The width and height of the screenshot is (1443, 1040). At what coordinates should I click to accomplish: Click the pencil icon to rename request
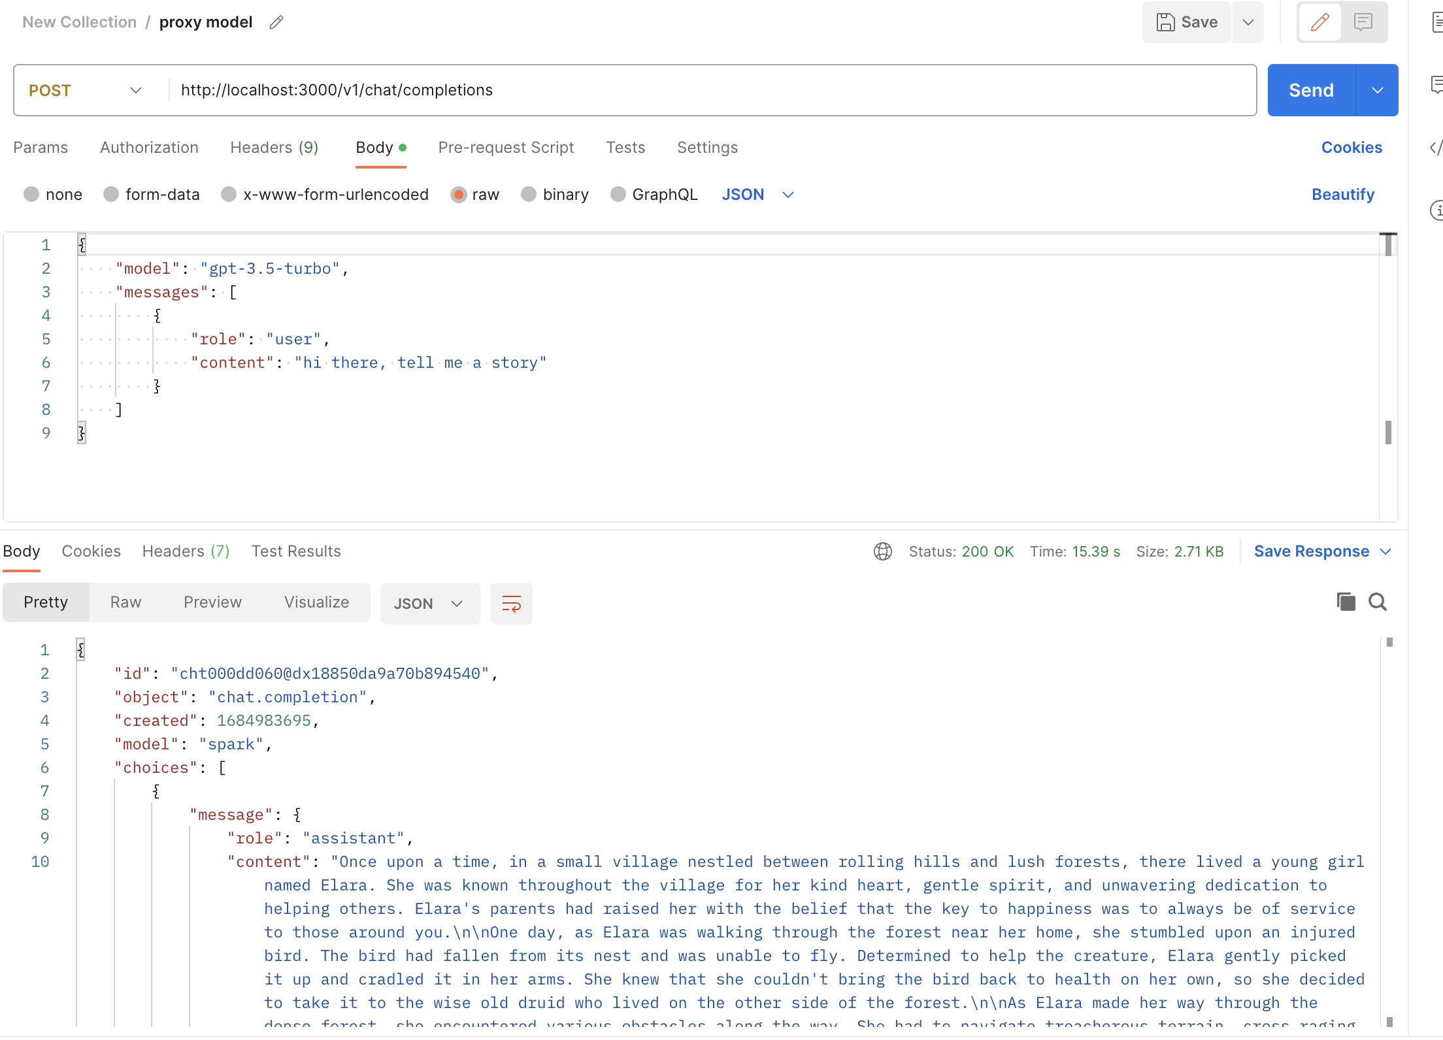point(276,22)
